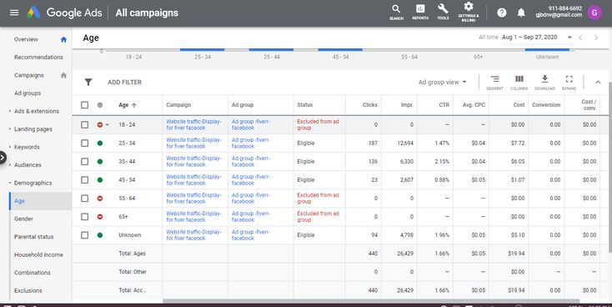This screenshot has height=307, width=612.
Task: Select Combinations under Demographics
Action: tap(33, 273)
